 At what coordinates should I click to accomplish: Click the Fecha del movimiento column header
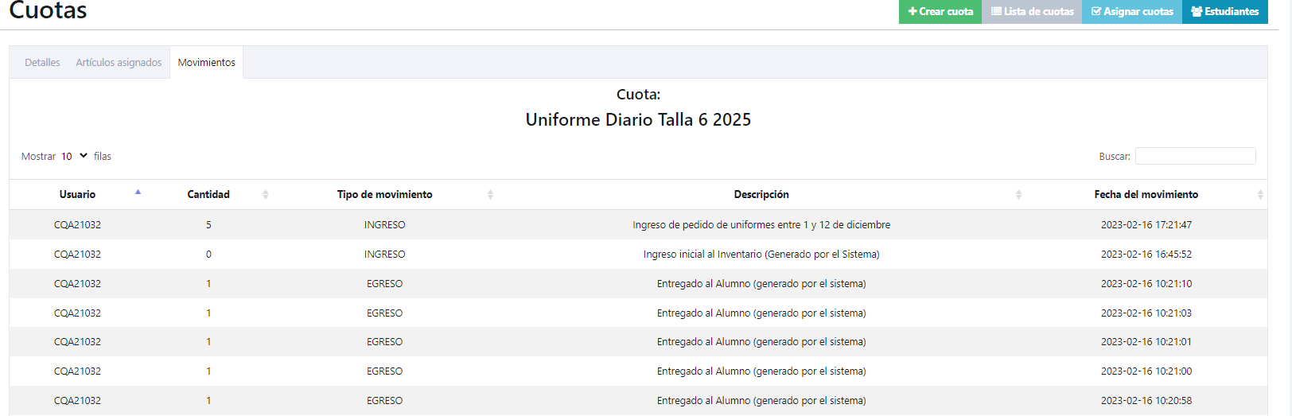click(1146, 194)
